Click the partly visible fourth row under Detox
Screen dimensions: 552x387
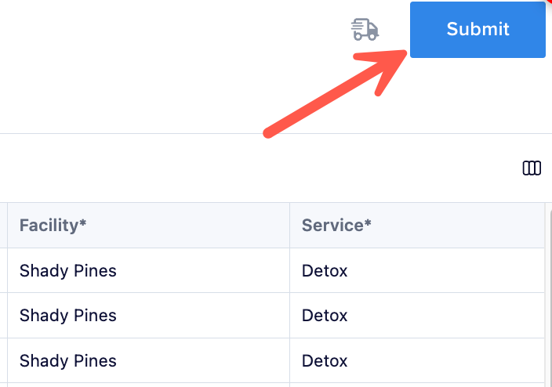(417, 385)
